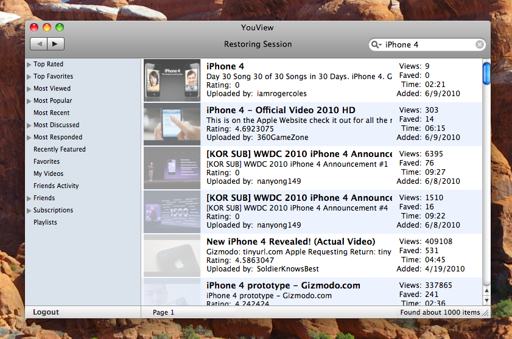Click the blue vertical scrollbar thumb
The width and height of the screenshot is (512, 339).
pyautogui.click(x=486, y=74)
